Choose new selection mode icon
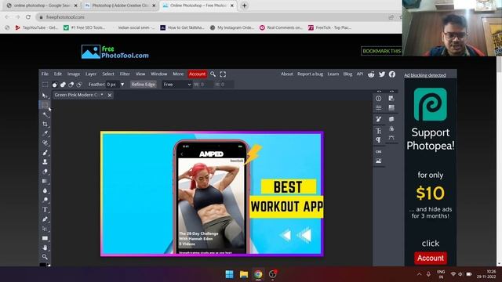This screenshot has width=502, height=282. 55,85
